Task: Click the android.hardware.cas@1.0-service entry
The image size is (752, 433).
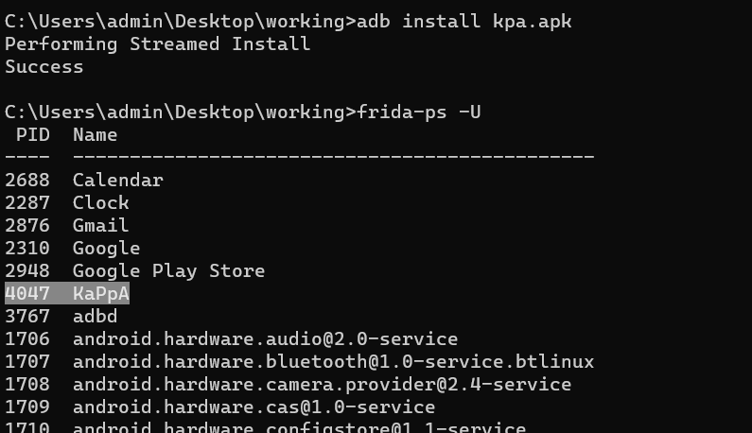Action: (254, 407)
